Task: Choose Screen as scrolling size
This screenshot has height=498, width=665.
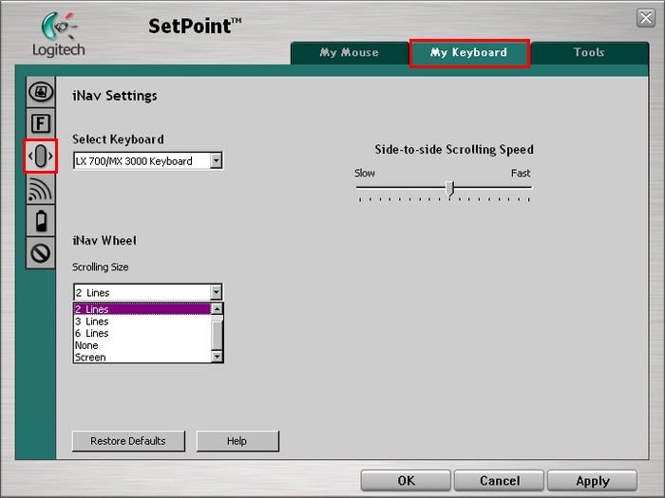Action: (142, 357)
